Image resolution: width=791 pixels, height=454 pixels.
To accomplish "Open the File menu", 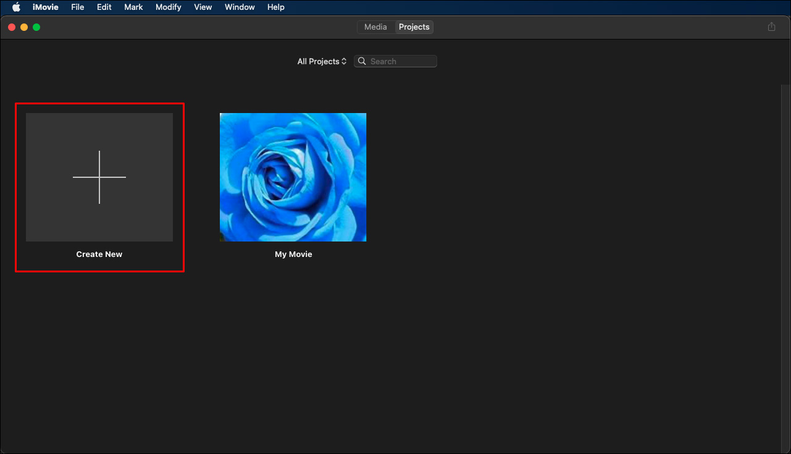I will pos(77,7).
